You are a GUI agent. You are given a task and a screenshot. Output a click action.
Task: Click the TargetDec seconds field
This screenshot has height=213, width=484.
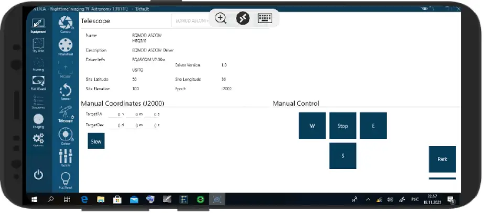(x=152, y=126)
